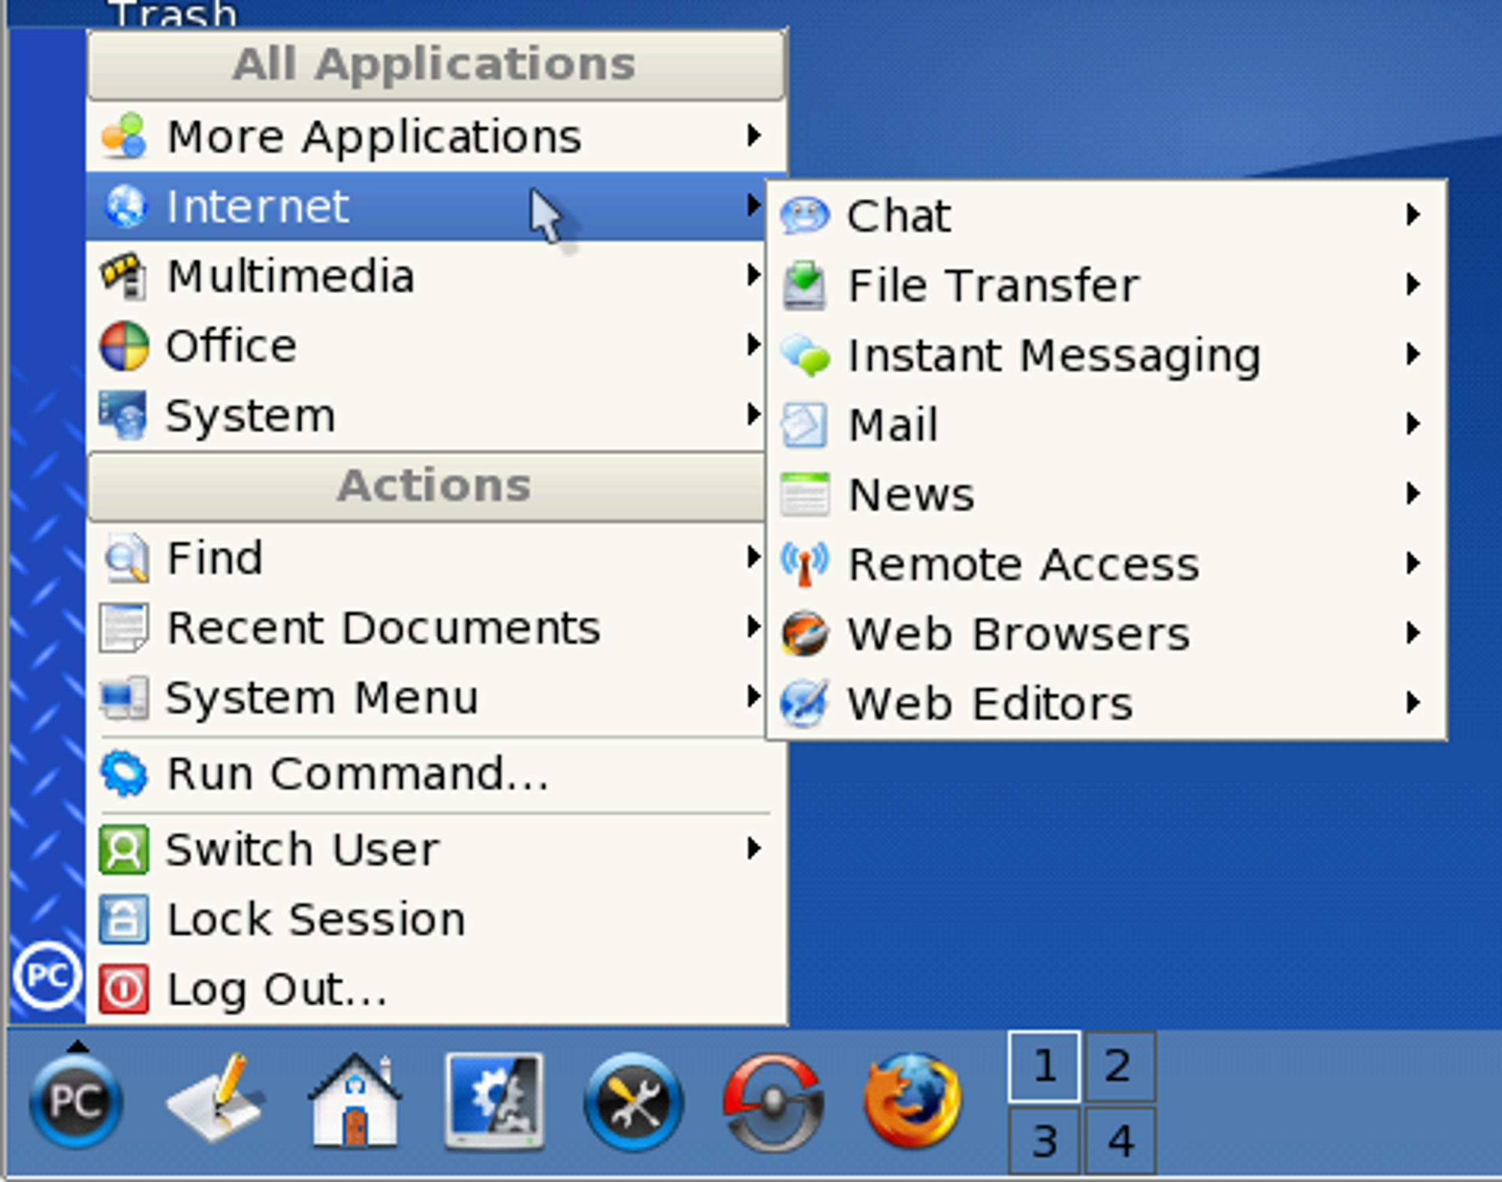Click the red Log Out power icon
The height and width of the screenshot is (1182, 1502).
[x=124, y=989]
